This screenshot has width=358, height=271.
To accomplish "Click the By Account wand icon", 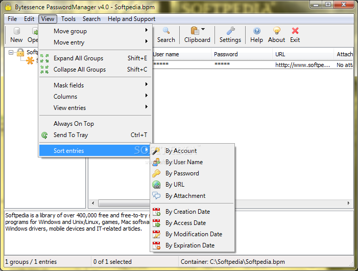I will tap(156, 151).
